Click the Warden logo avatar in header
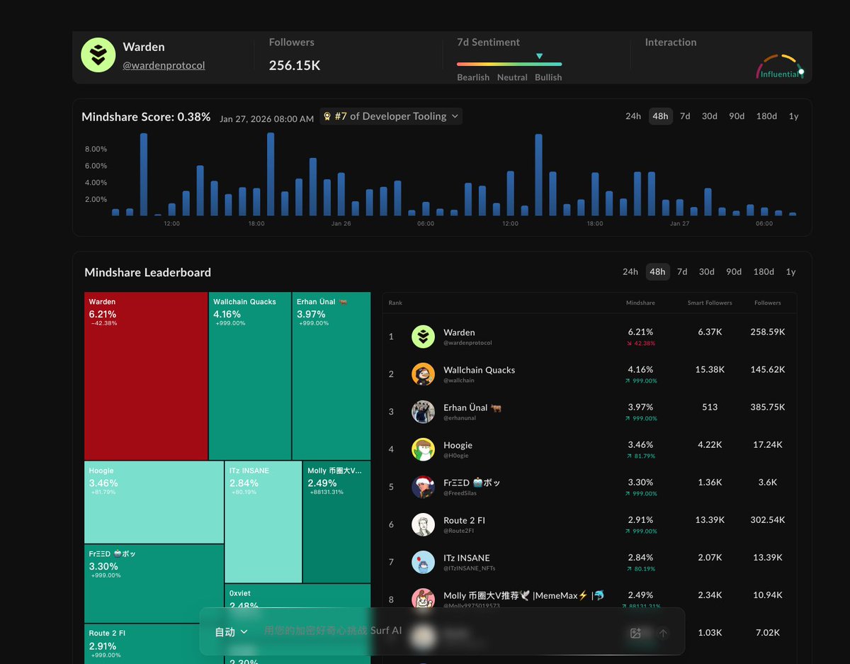This screenshot has height=664, width=850. 98,55
